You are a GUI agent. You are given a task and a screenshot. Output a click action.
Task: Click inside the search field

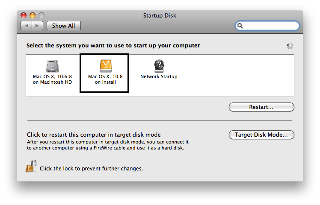(267, 26)
